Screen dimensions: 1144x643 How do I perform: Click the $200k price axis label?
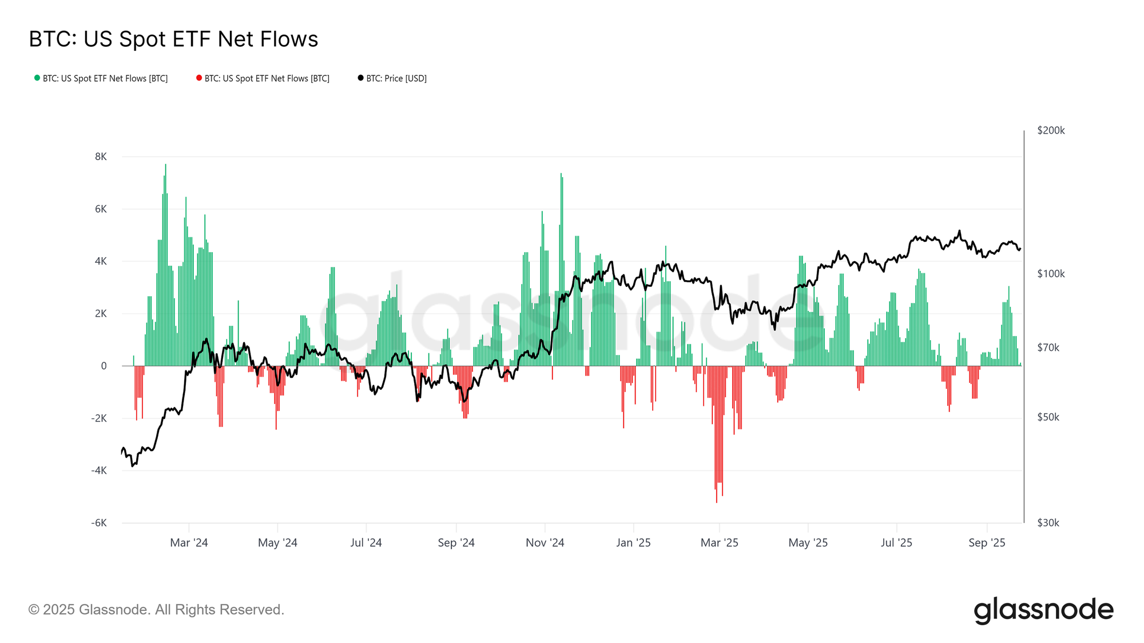point(1051,130)
